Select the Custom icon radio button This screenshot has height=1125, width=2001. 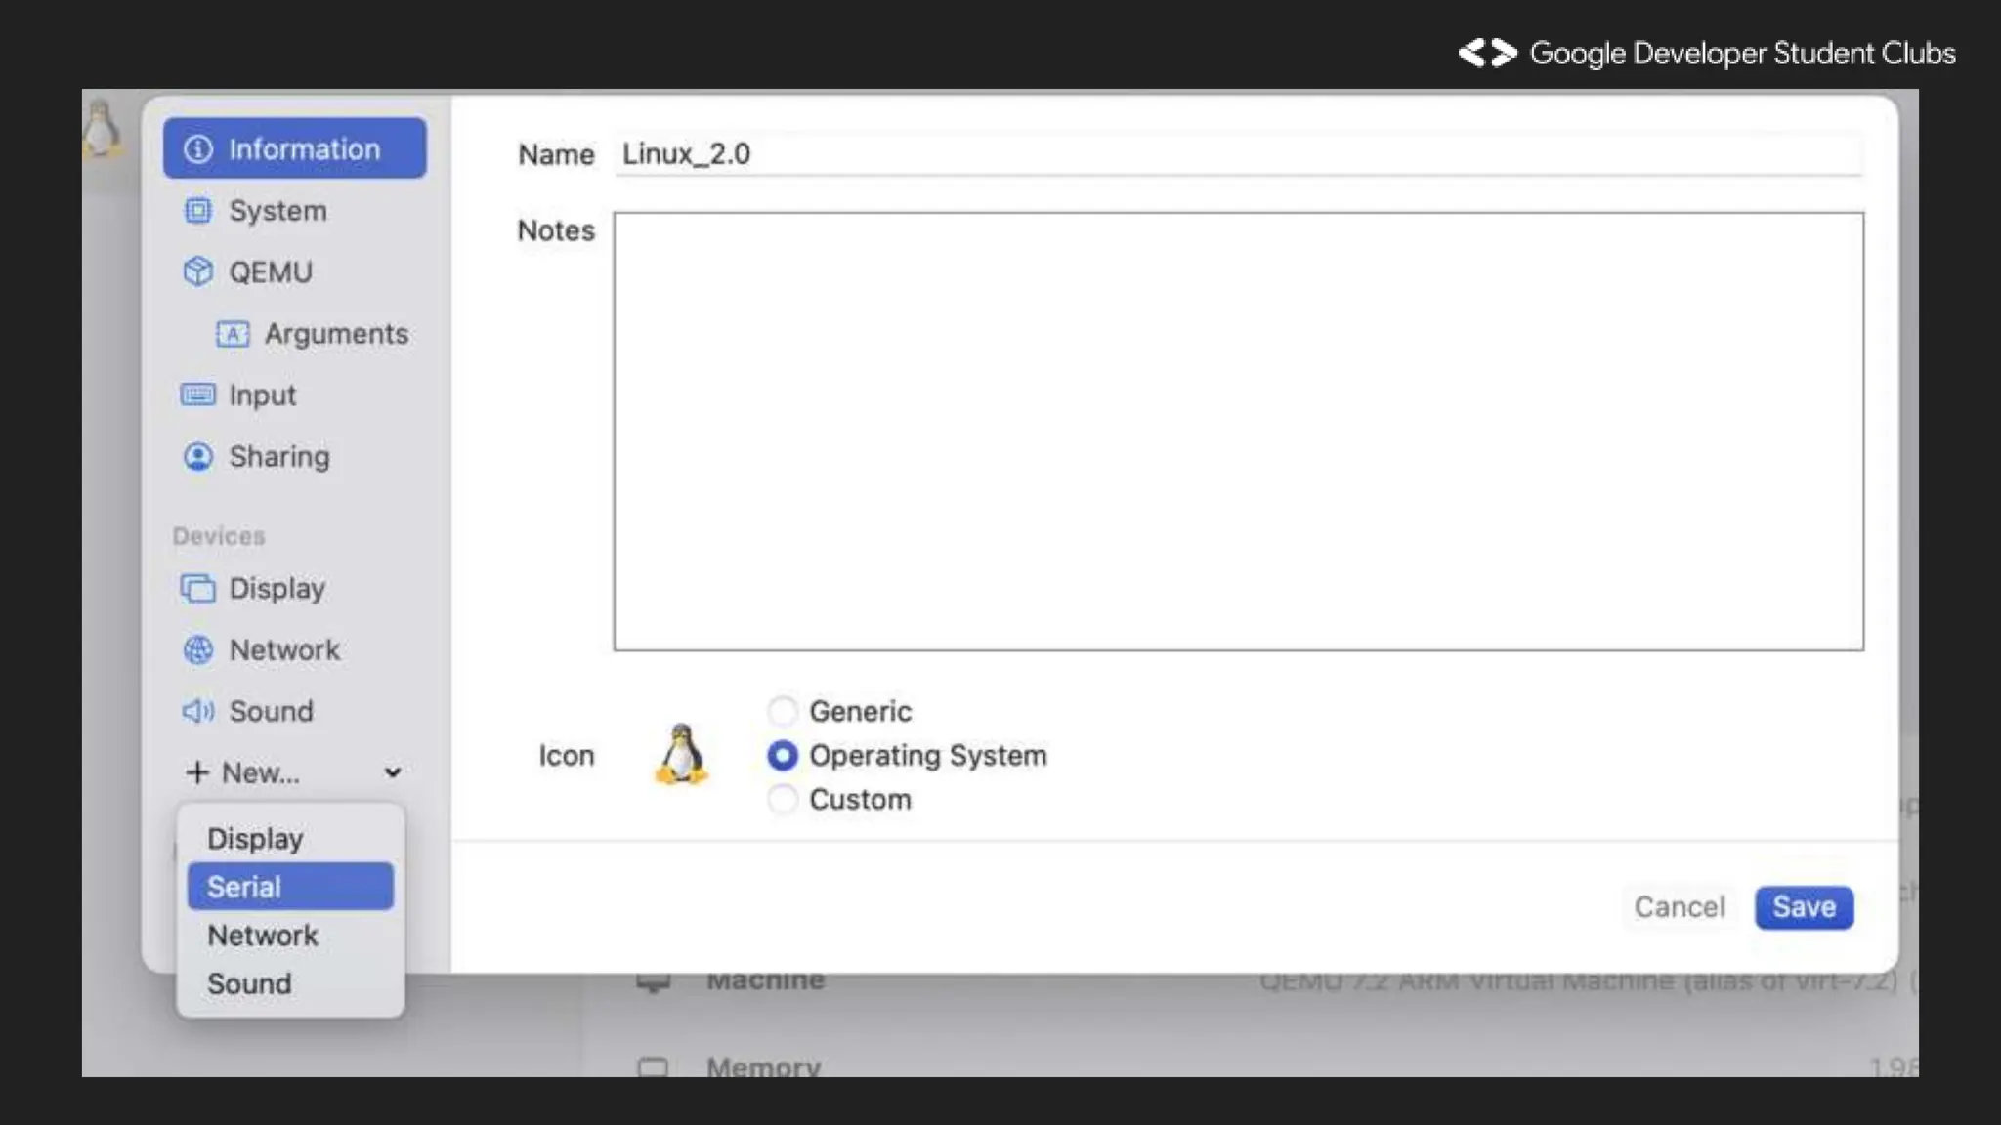coord(783,799)
